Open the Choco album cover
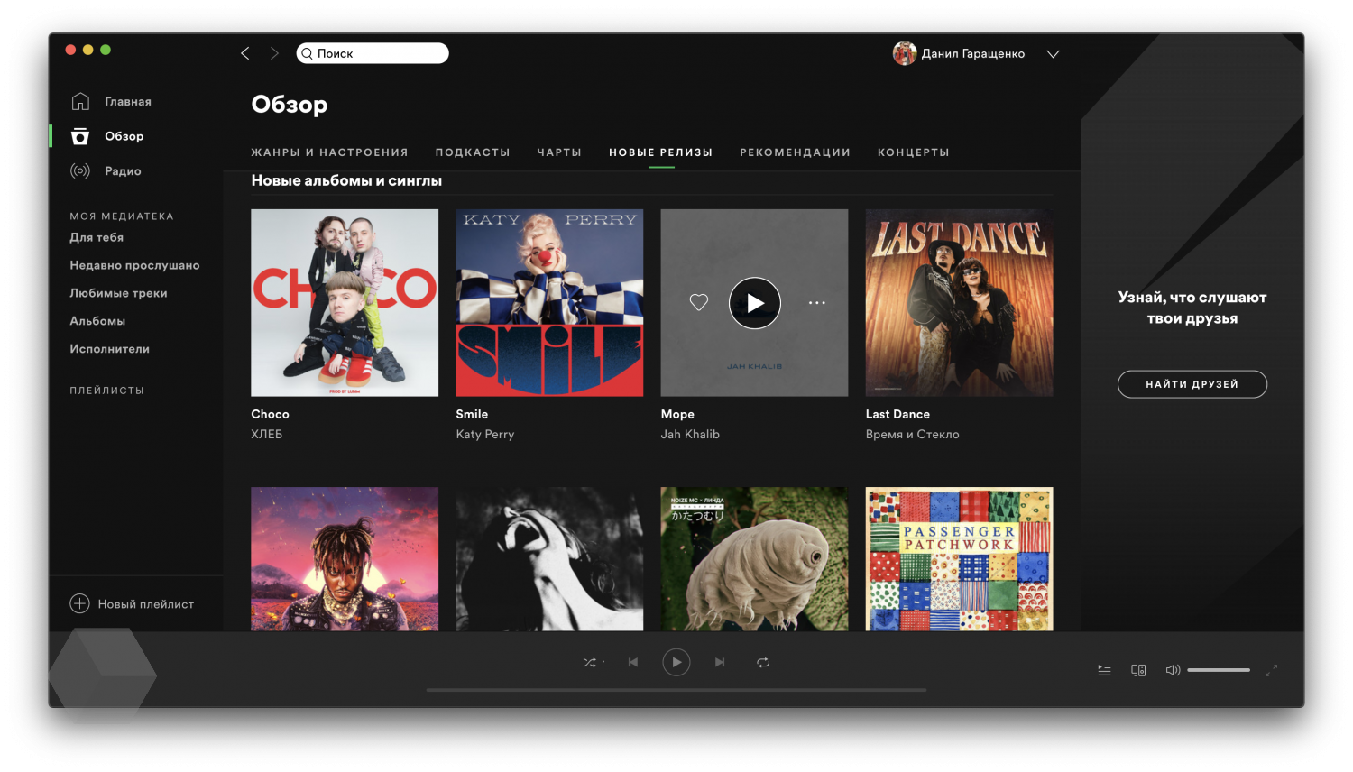Screen dimensions: 1353x772 pos(345,303)
